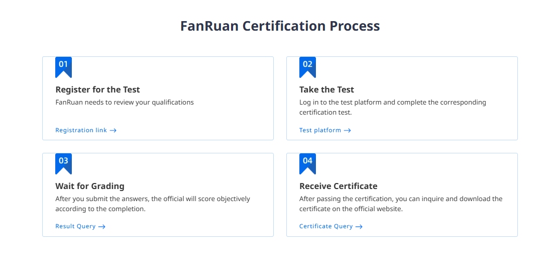Image resolution: width=554 pixels, height=275 pixels.
Task: Click the 01 bookmark badge icon
Action: [x=63, y=67]
